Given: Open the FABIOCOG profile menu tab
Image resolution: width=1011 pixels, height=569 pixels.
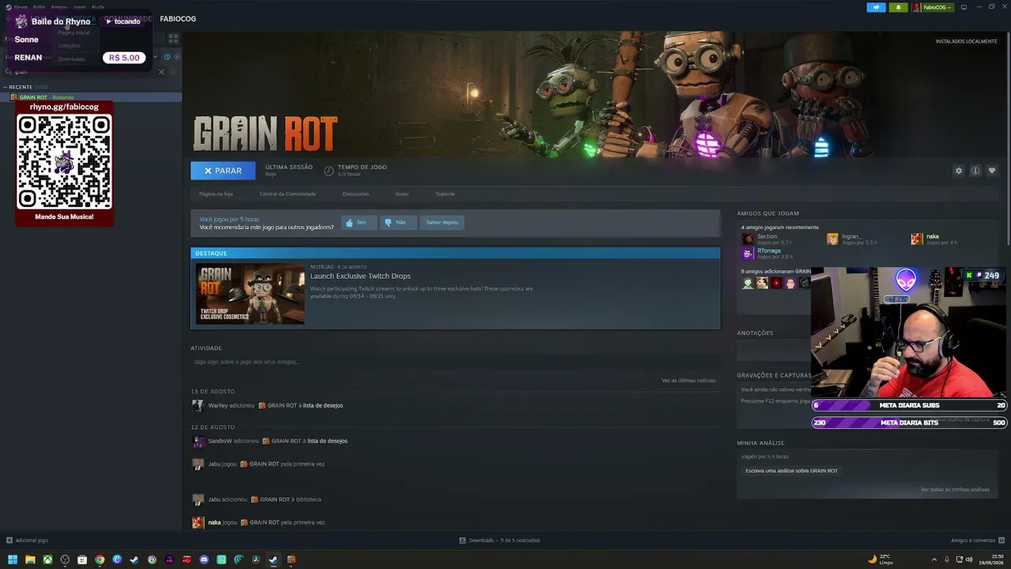Looking at the screenshot, I should click(178, 18).
